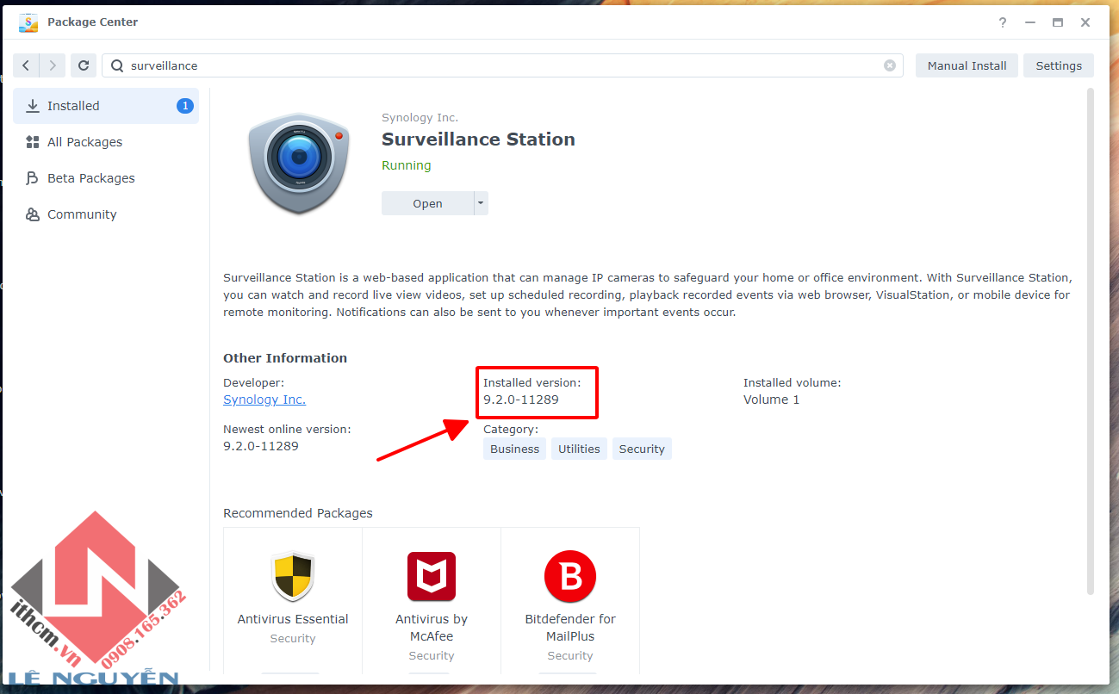
Task: Click the newest online version 9.2.0-11289
Action: point(261,446)
